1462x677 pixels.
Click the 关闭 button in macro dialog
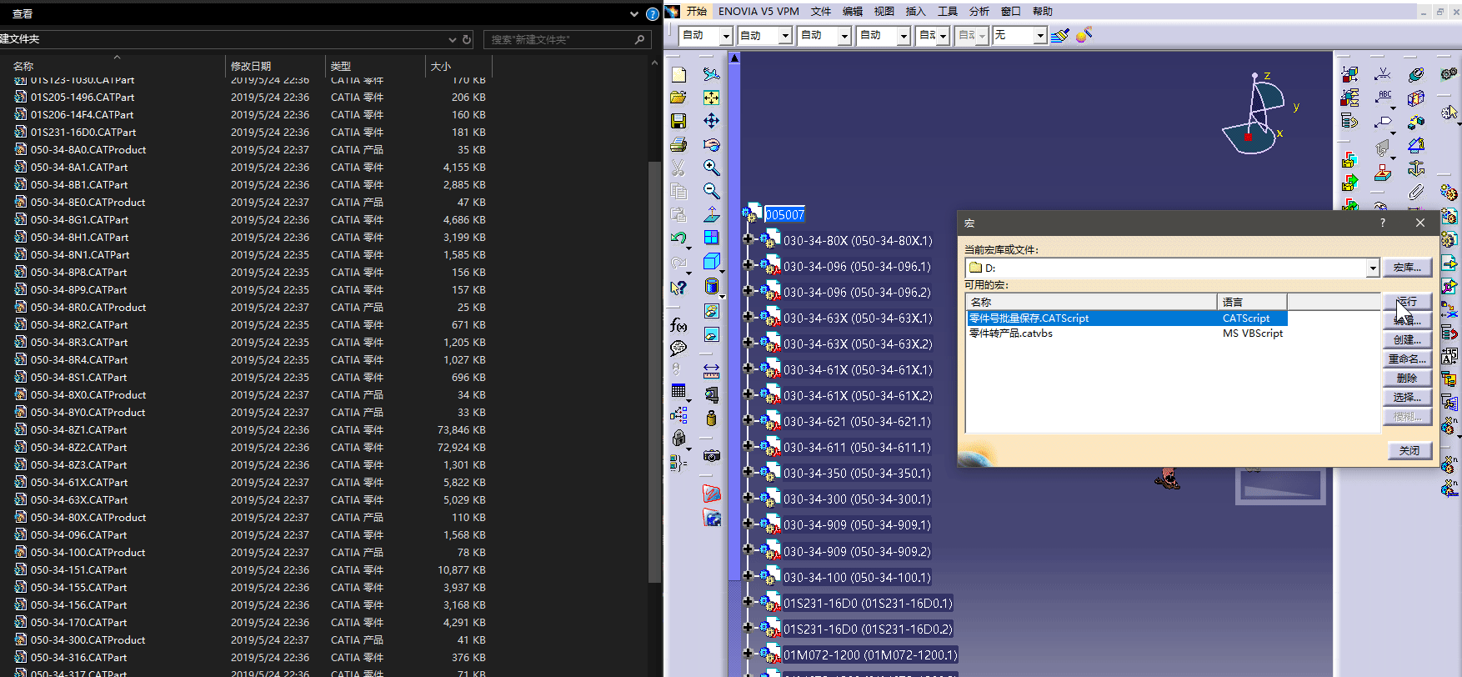point(1409,450)
